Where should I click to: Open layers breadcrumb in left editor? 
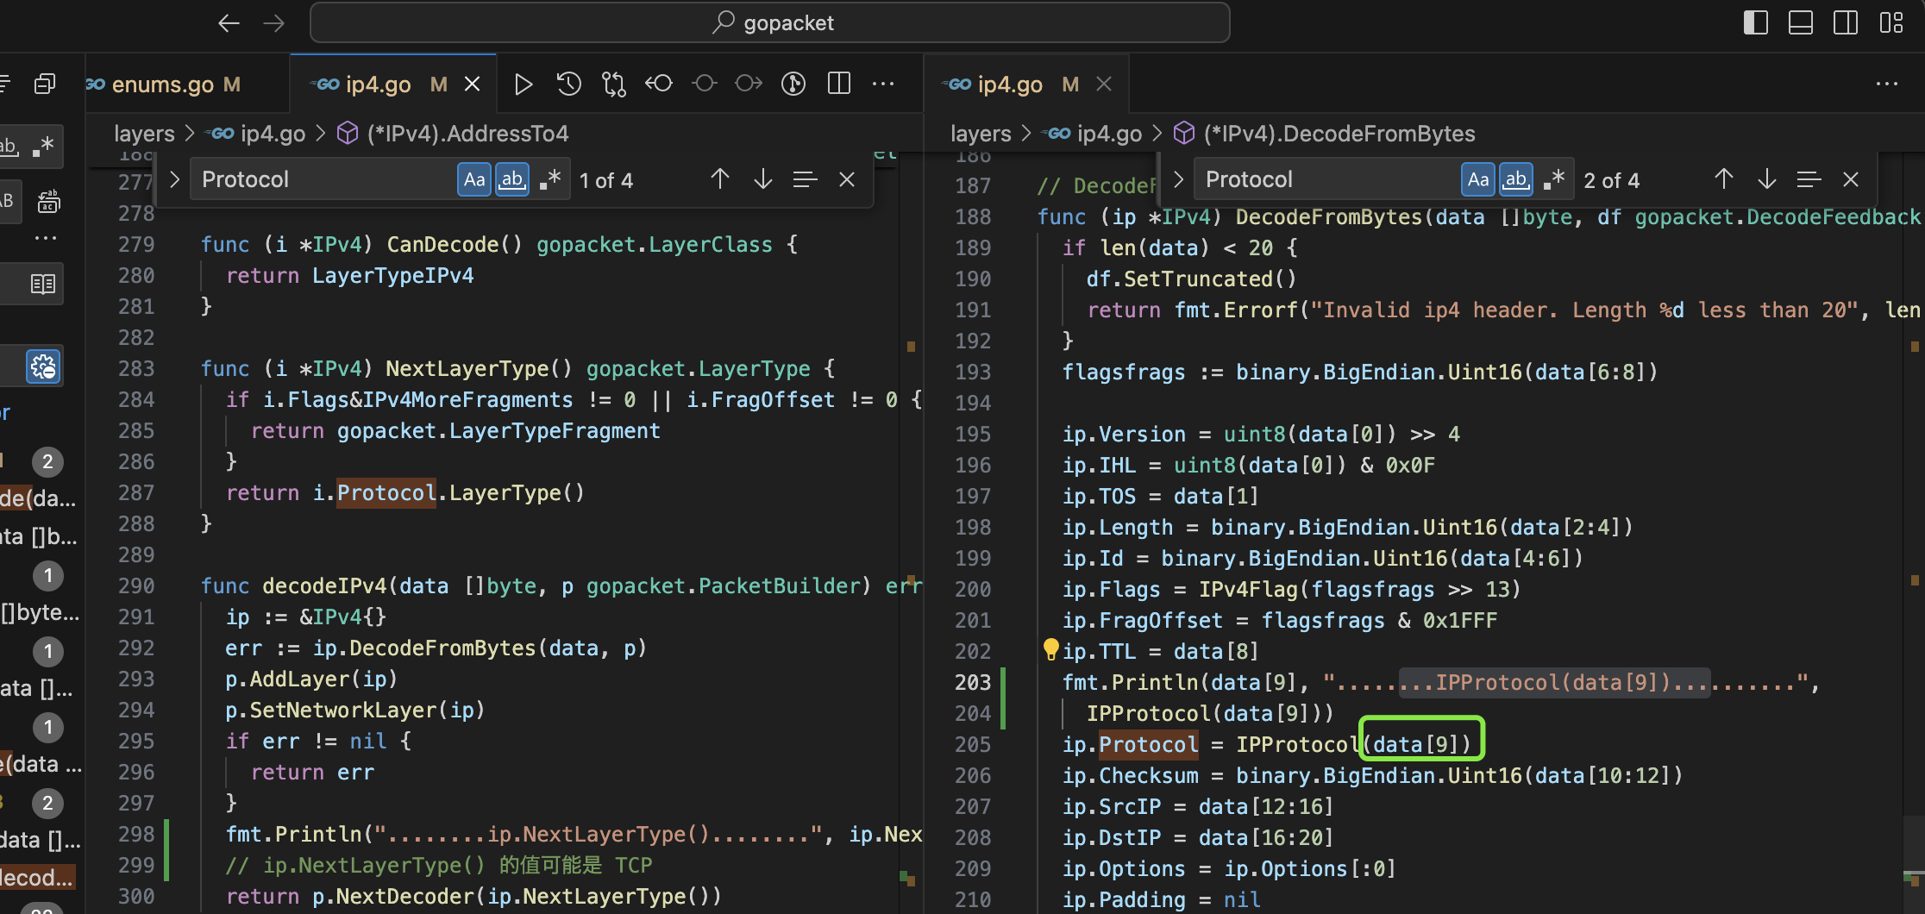tap(144, 134)
